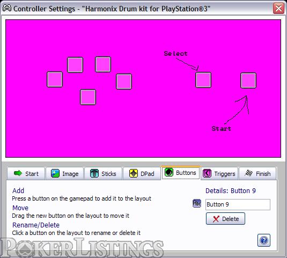Click the Move heading
287x258 pixels.
coord(20,208)
